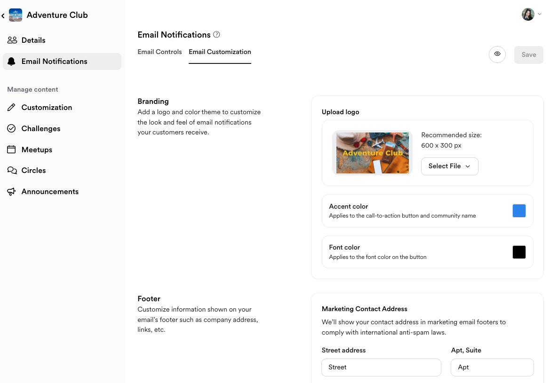Toggle the email preview eye button
Viewport: 558px width, 383px height.
(497, 55)
